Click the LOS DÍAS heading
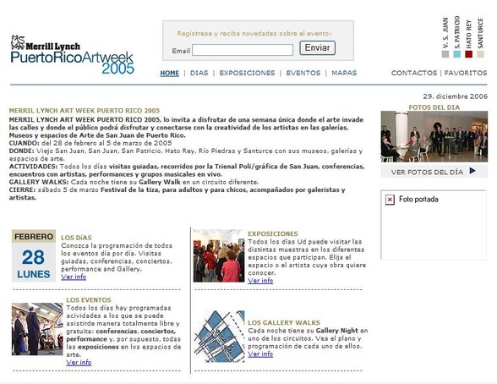 click(76, 238)
